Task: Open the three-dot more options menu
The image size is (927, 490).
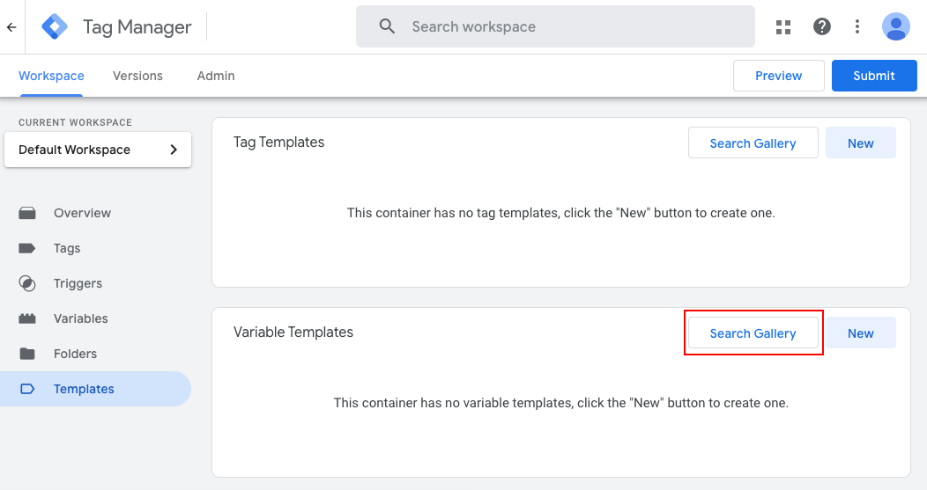Action: (x=857, y=27)
